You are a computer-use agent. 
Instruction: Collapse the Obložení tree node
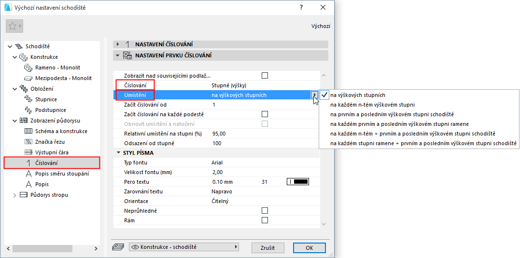pyautogui.click(x=14, y=89)
